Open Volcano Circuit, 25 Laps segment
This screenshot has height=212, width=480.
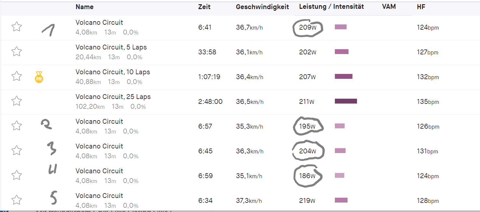click(x=113, y=97)
